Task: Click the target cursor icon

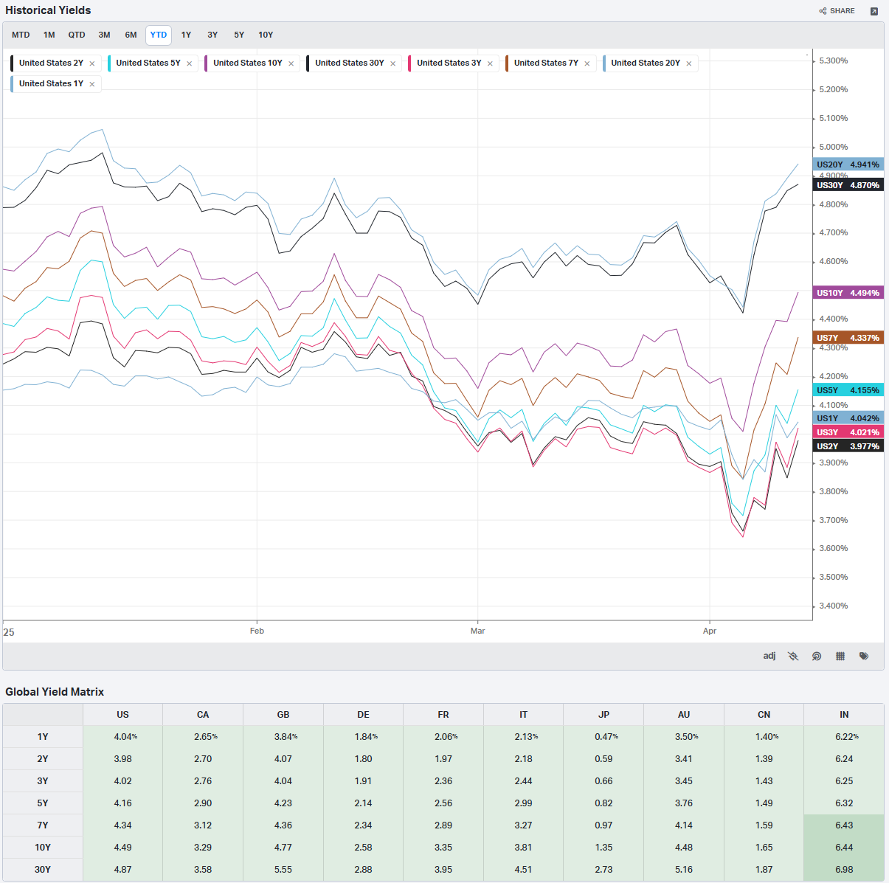Action: tap(817, 656)
